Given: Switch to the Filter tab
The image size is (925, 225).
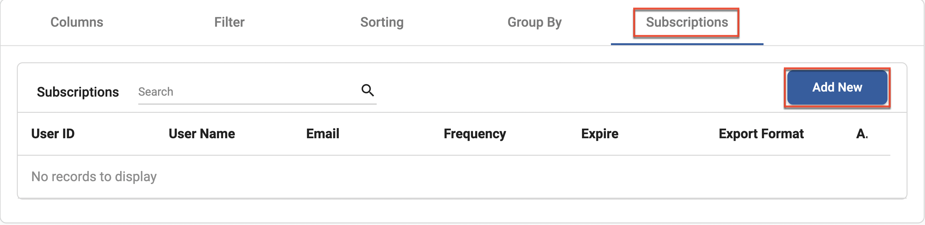Looking at the screenshot, I should coord(229,22).
